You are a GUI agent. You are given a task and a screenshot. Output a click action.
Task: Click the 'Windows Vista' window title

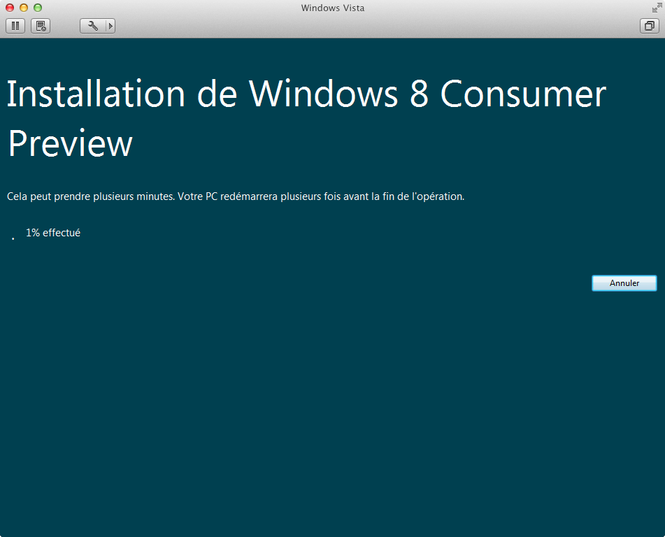tap(333, 8)
